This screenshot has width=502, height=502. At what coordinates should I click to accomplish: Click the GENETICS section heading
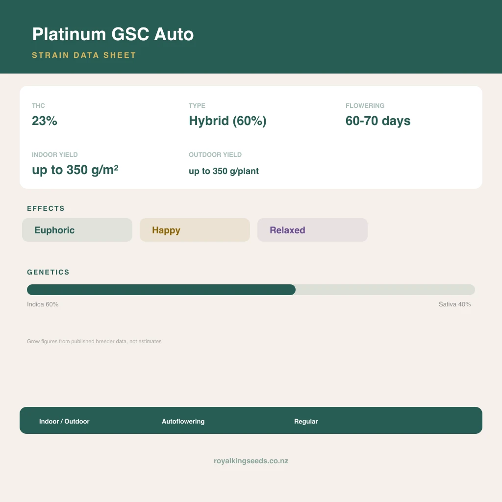[49, 272]
